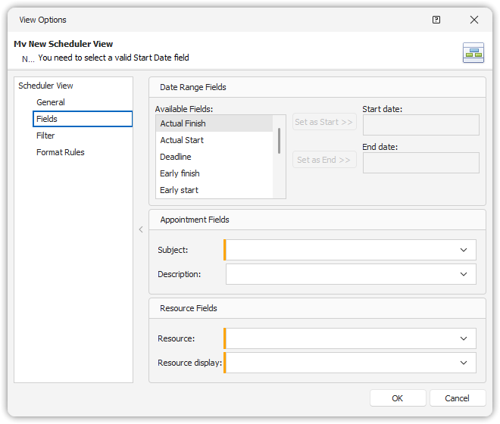Pick Early finish in Available Fields
The height and width of the screenshot is (424, 500).
[x=180, y=173]
